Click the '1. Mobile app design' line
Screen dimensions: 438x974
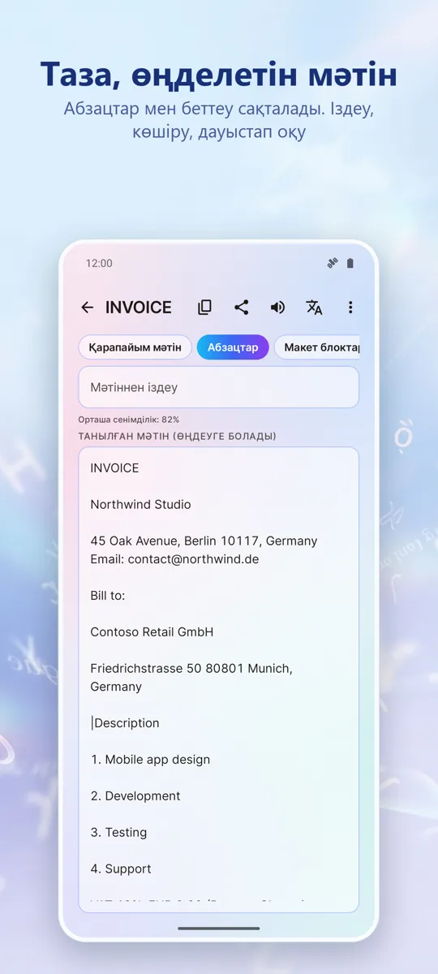150,760
